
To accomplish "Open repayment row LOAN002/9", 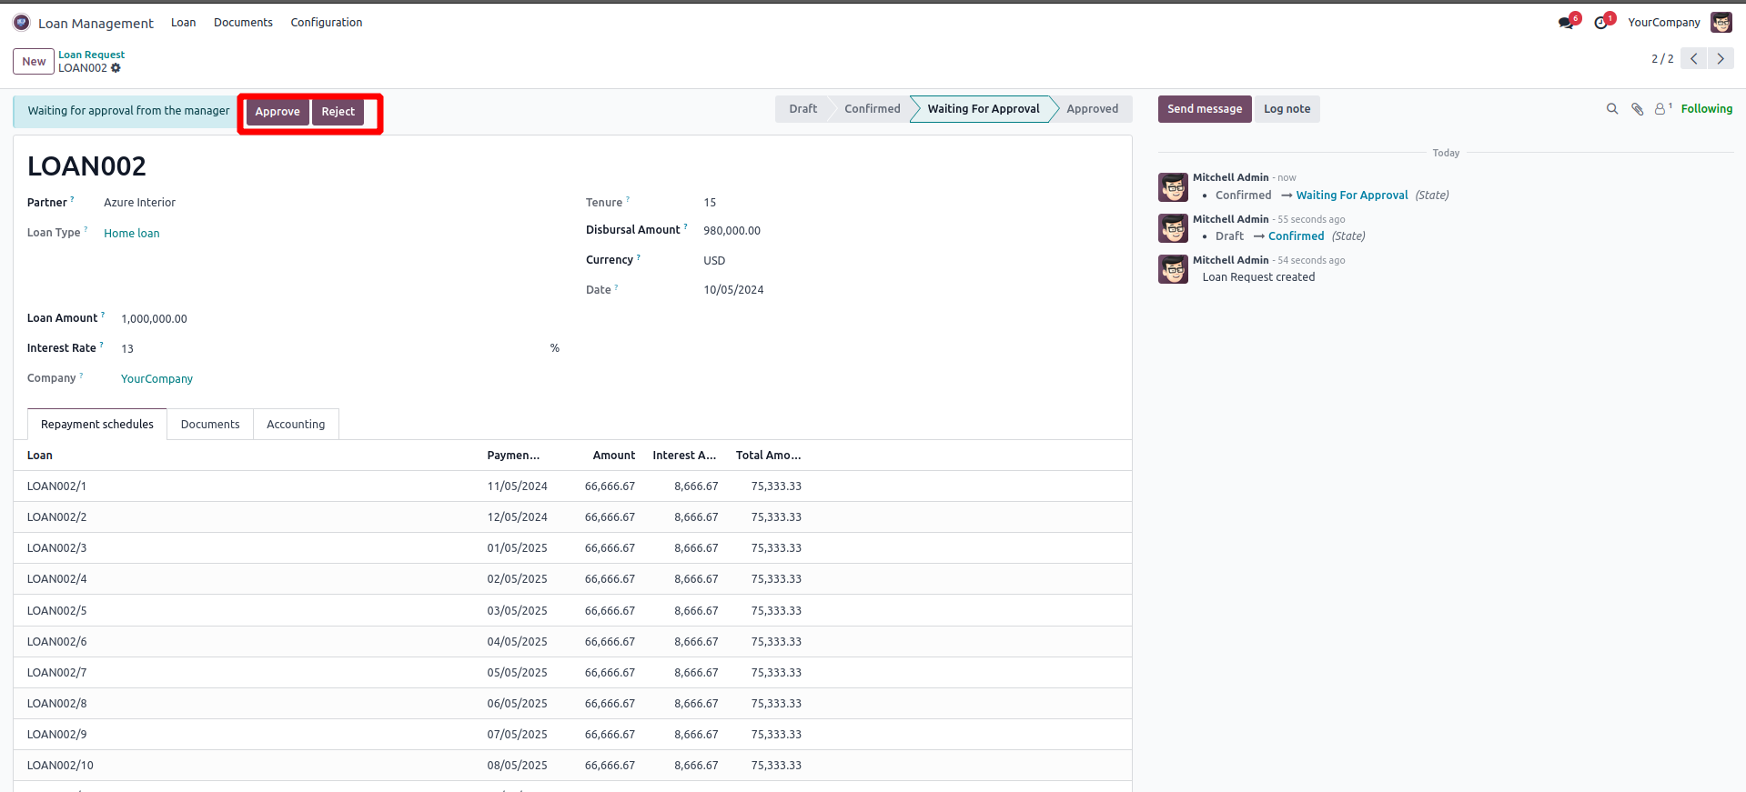I will point(572,735).
